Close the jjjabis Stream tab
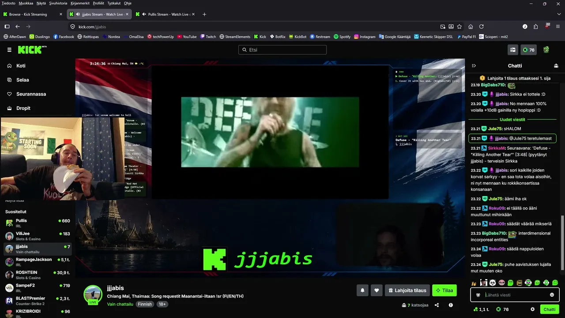This screenshot has width=565, height=318. coord(127,14)
